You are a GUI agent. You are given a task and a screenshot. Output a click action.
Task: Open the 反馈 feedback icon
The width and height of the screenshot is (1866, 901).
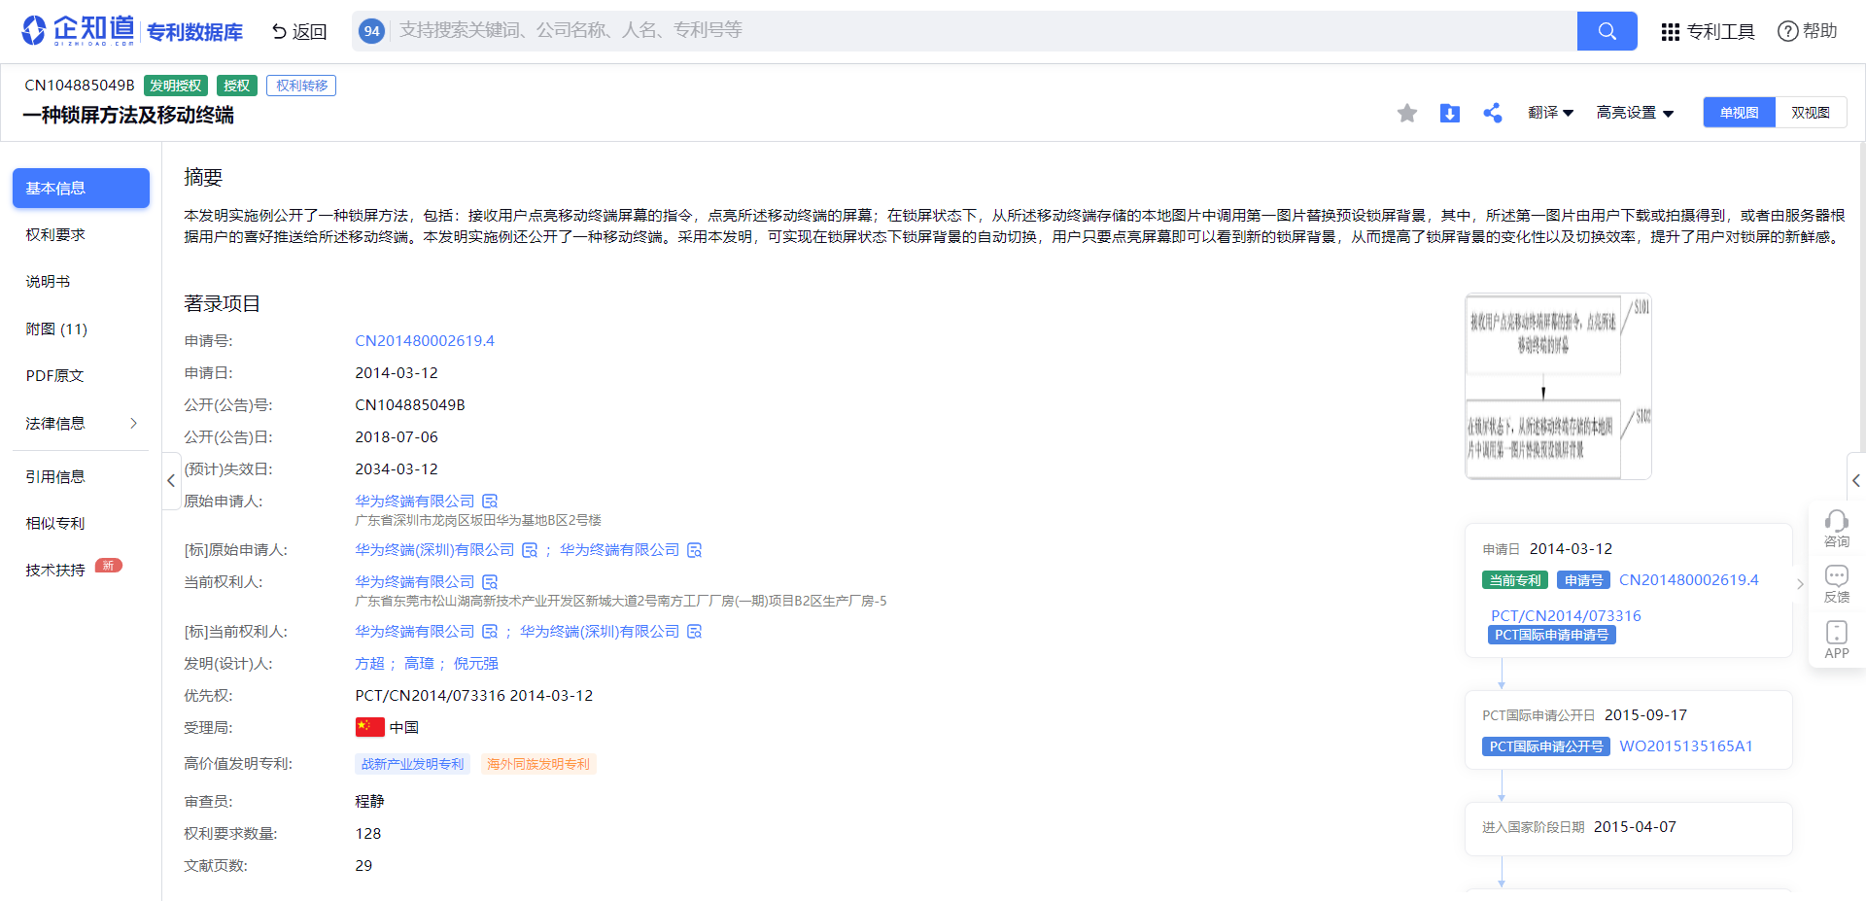(x=1836, y=584)
